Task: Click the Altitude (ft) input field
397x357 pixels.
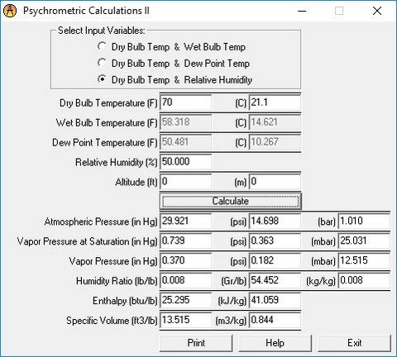Action: tap(185, 182)
